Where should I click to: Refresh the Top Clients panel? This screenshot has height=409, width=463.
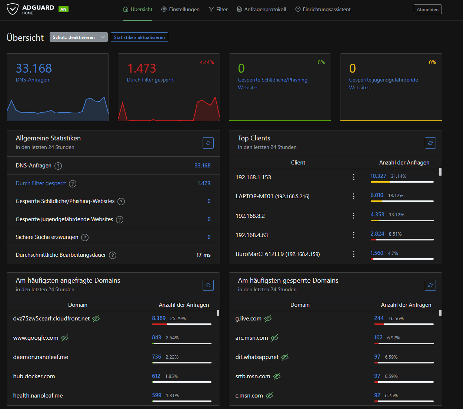point(430,143)
